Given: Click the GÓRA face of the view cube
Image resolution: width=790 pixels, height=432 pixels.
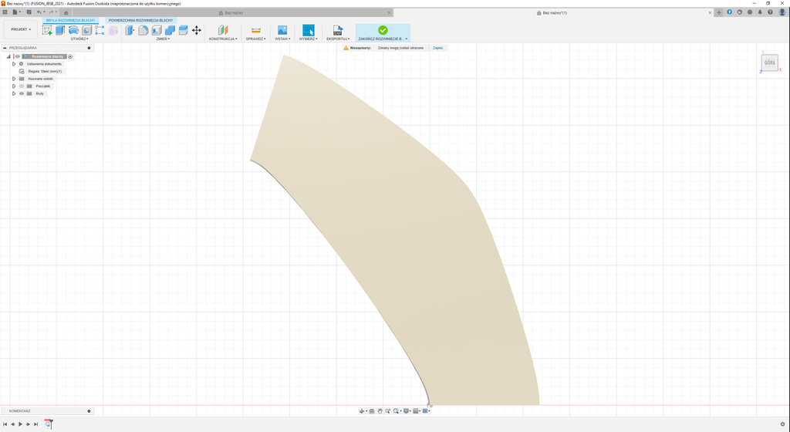Looking at the screenshot, I should [x=769, y=62].
